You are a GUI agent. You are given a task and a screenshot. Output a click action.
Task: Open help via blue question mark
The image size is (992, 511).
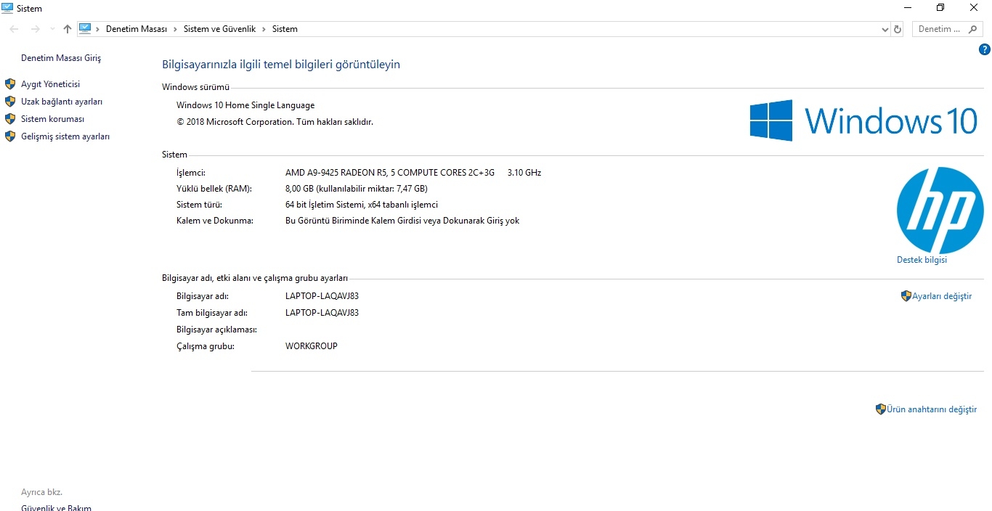(985, 49)
